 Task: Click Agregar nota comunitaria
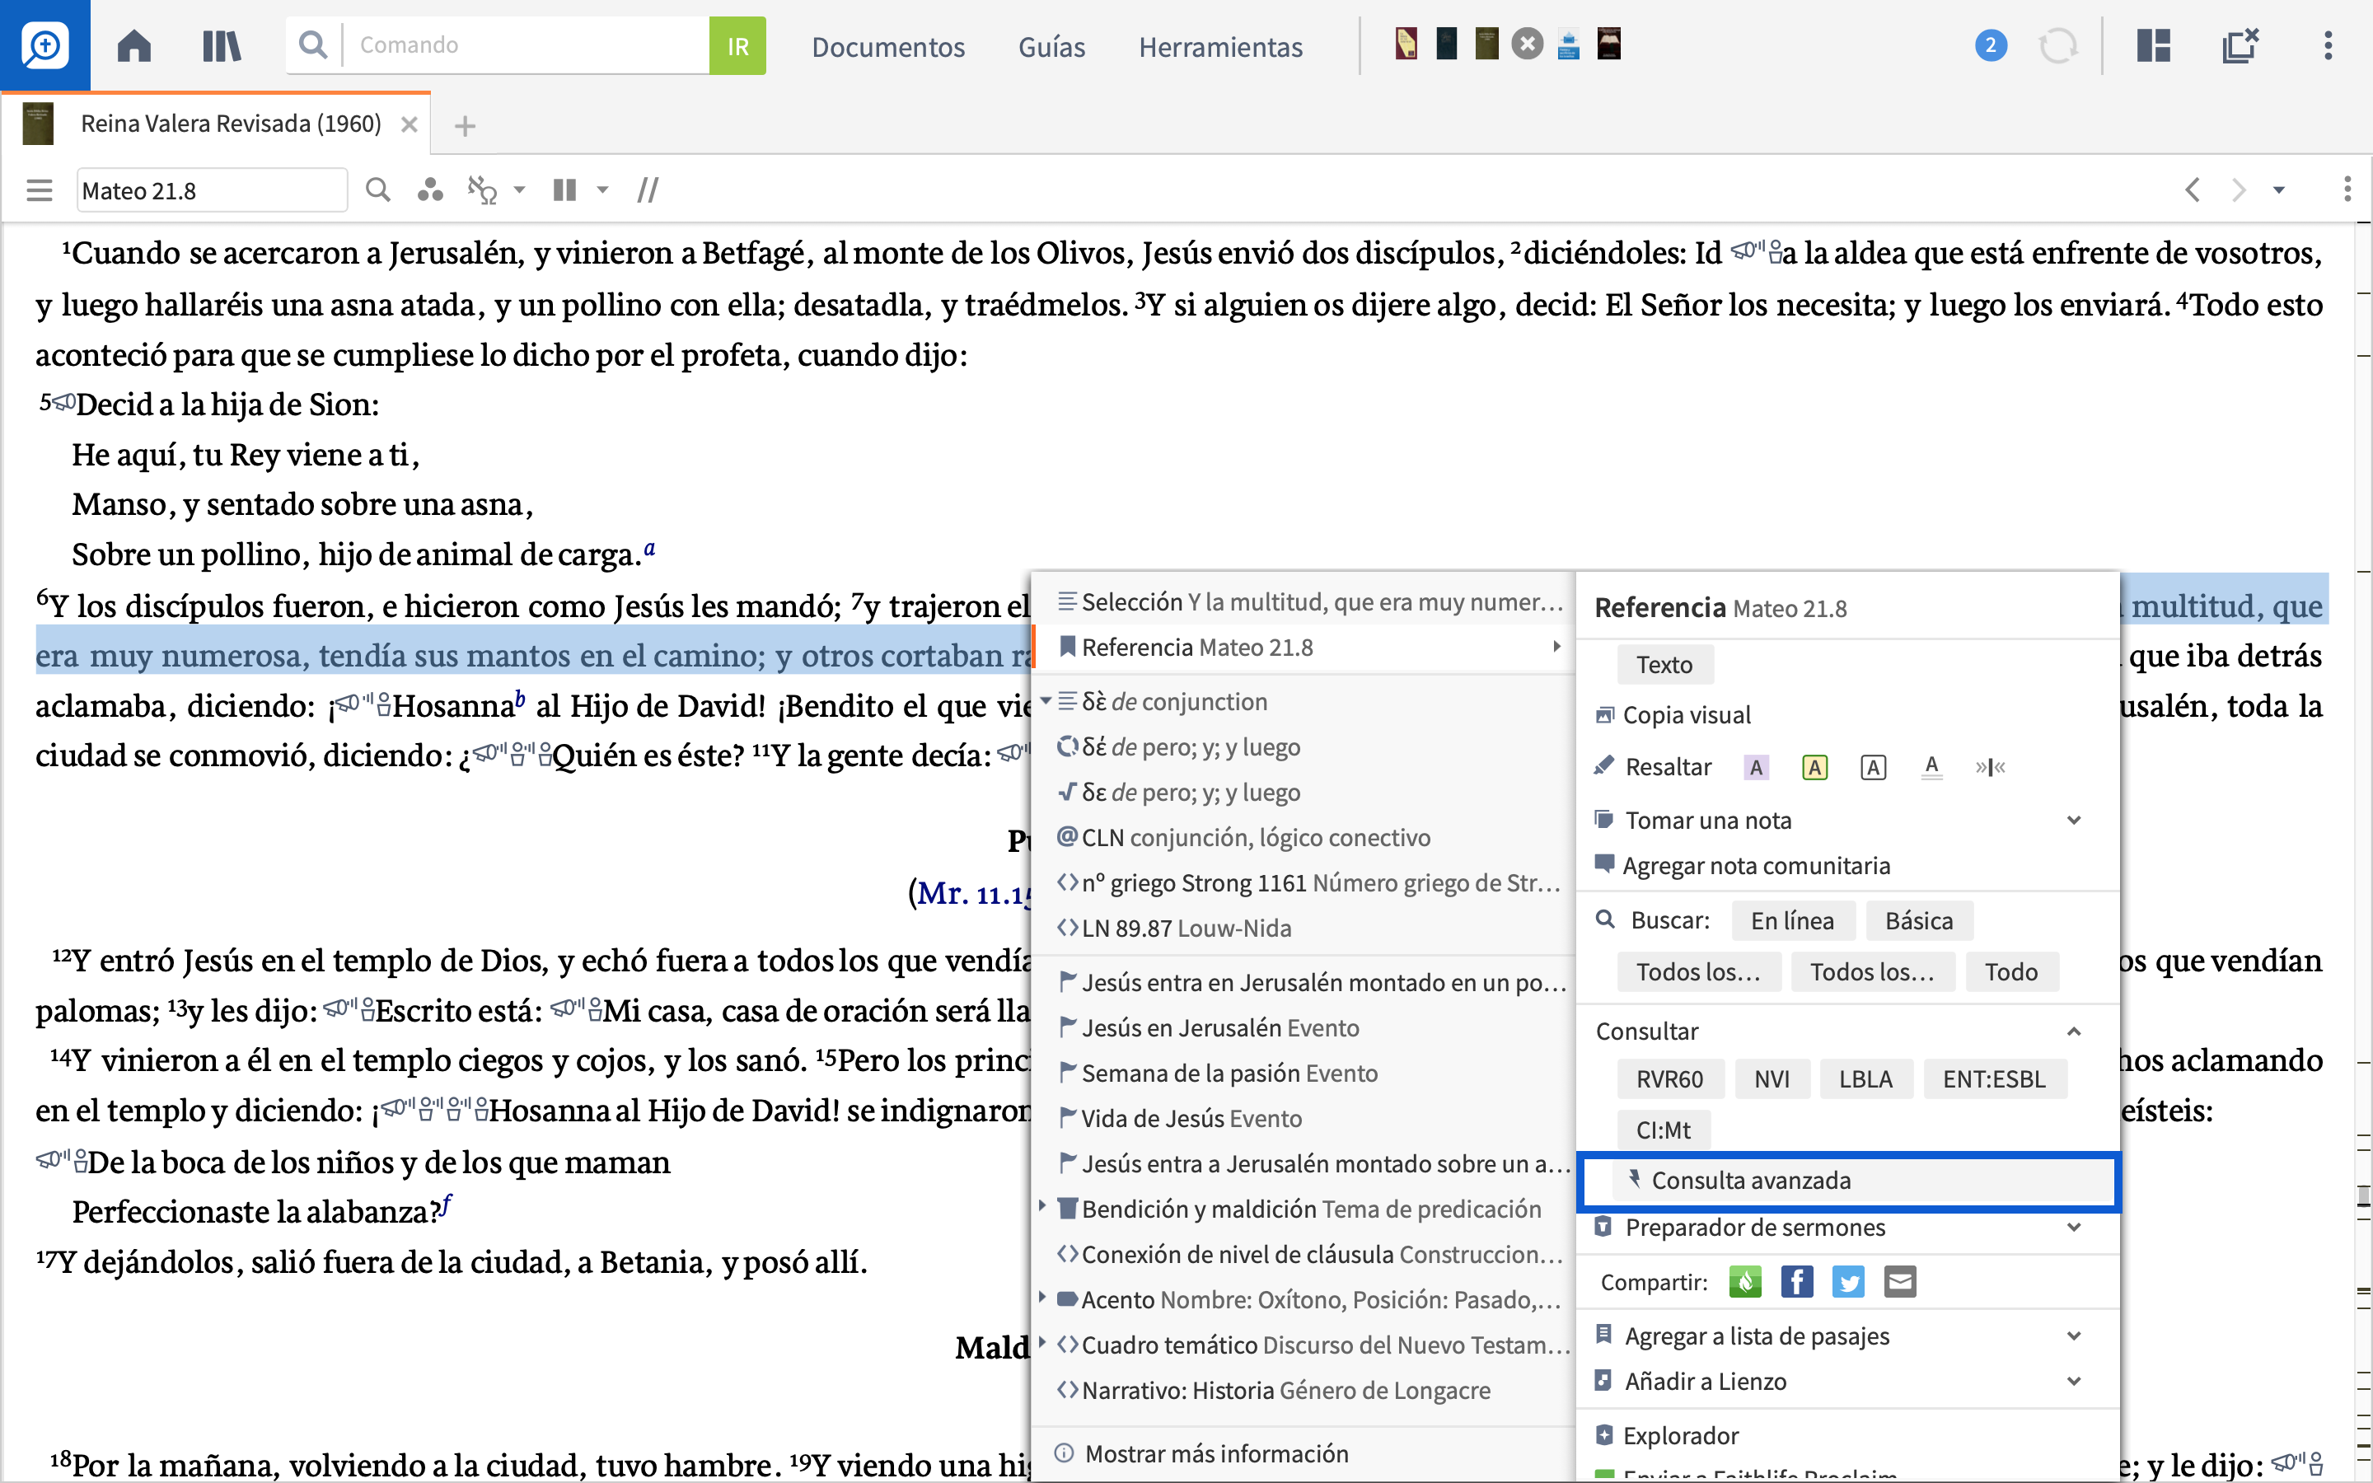point(1755,865)
